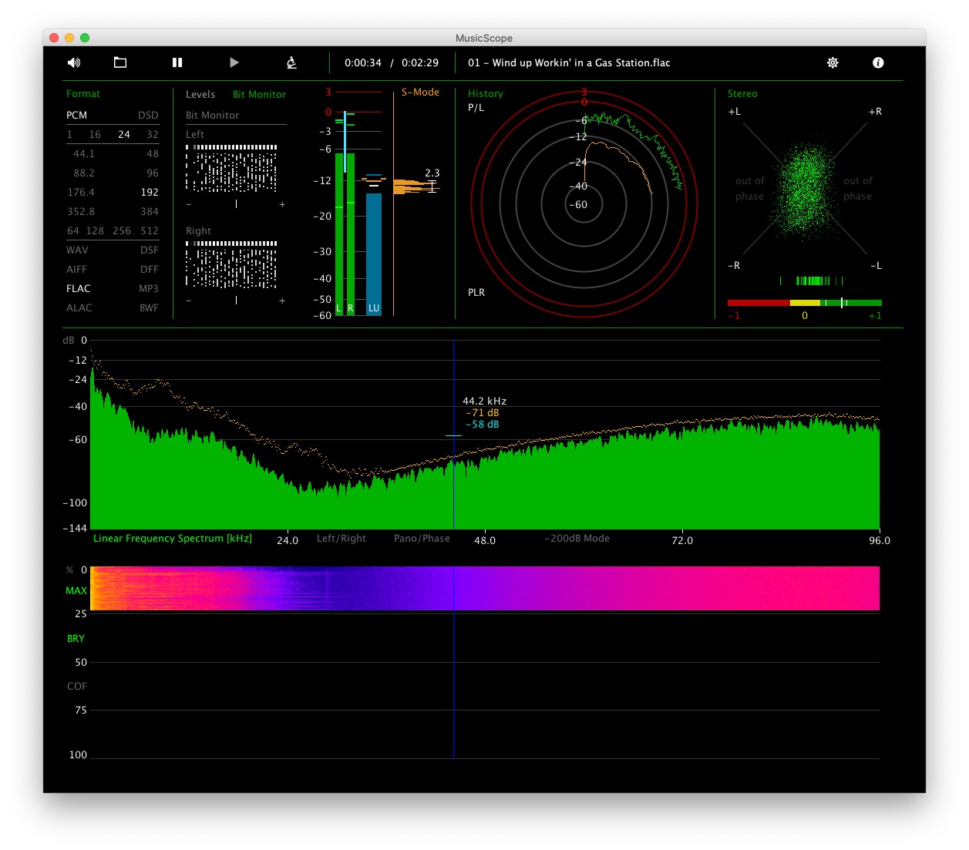Open settings with the gear icon

coord(833,62)
